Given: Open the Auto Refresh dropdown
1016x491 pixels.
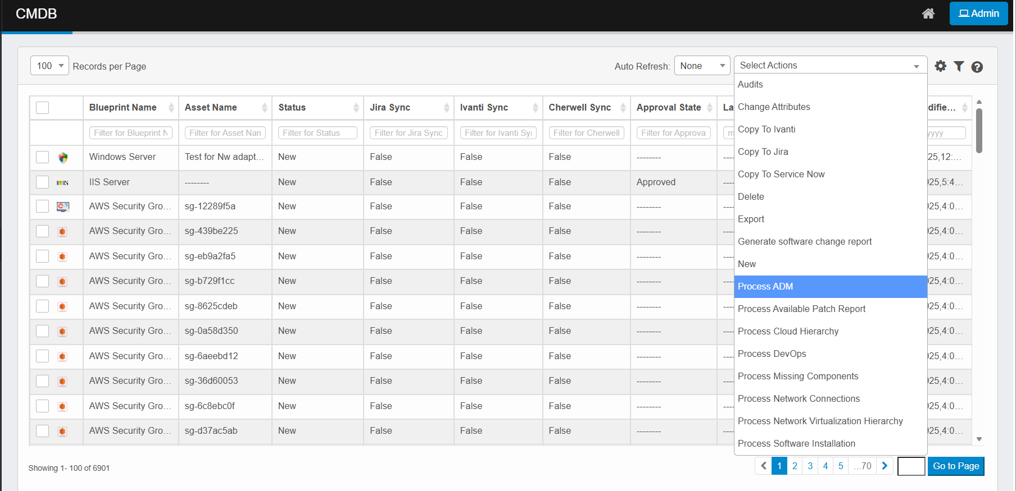Looking at the screenshot, I should [702, 66].
